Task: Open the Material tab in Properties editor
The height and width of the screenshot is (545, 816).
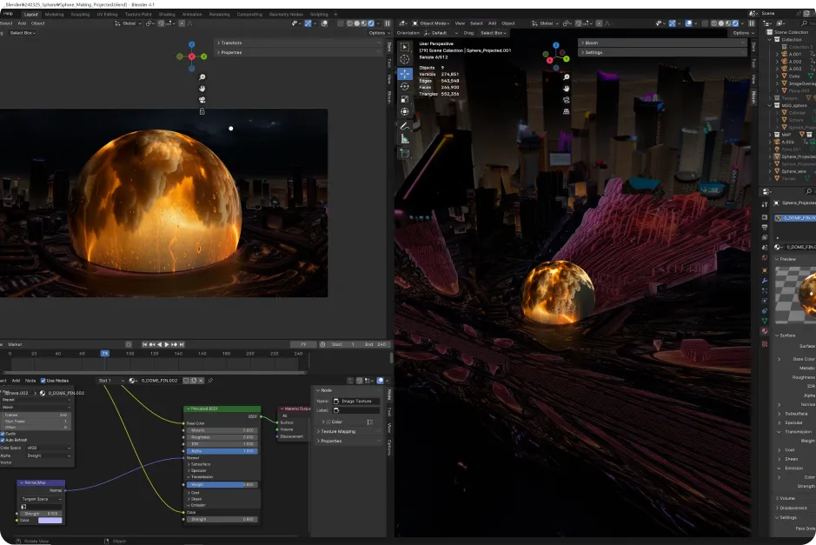Action: [765, 331]
